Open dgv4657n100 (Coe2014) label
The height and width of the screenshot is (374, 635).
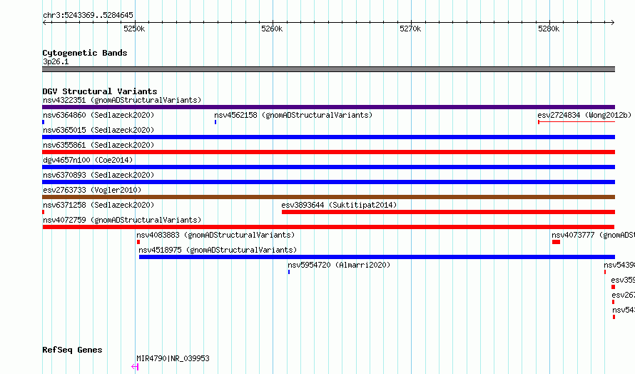click(x=88, y=160)
